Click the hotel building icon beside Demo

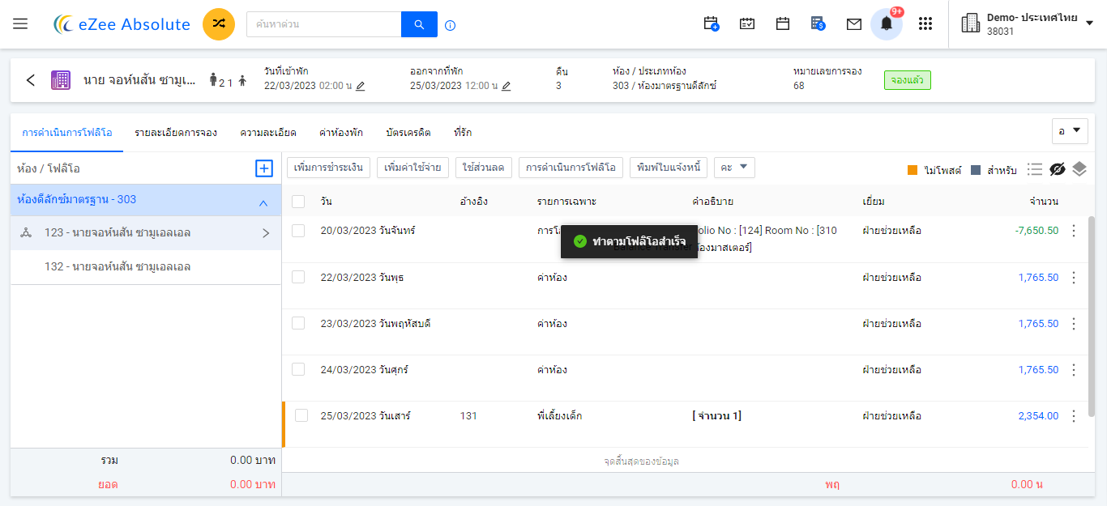[x=970, y=23]
